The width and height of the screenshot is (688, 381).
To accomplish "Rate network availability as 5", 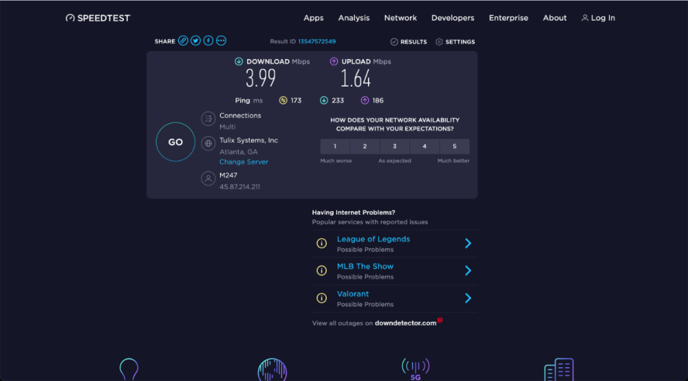I will tap(454, 146).
